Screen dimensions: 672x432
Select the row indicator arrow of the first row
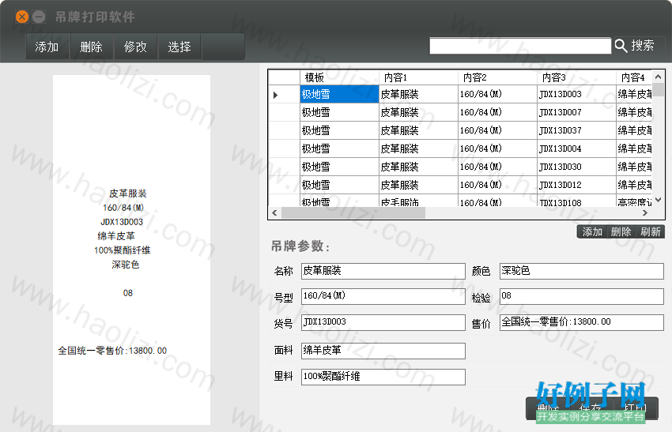(276, 95)
